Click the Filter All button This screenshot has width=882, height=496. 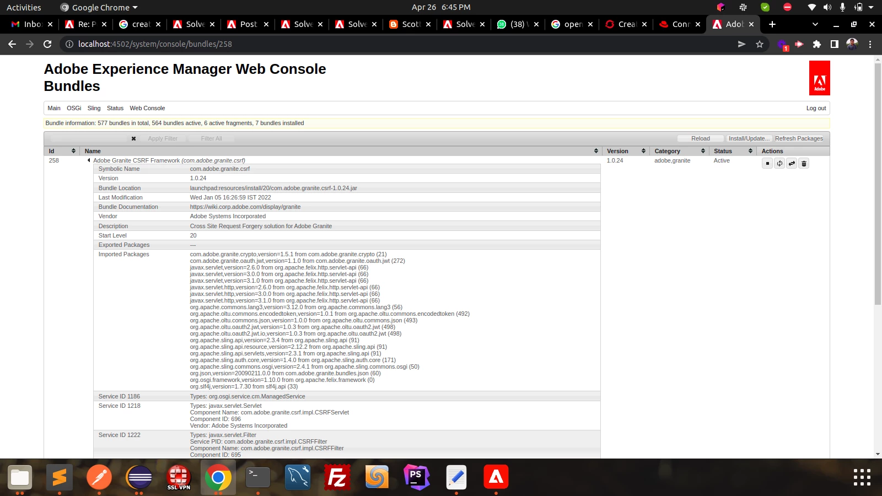pyautogui.click(x=211, y=139)
